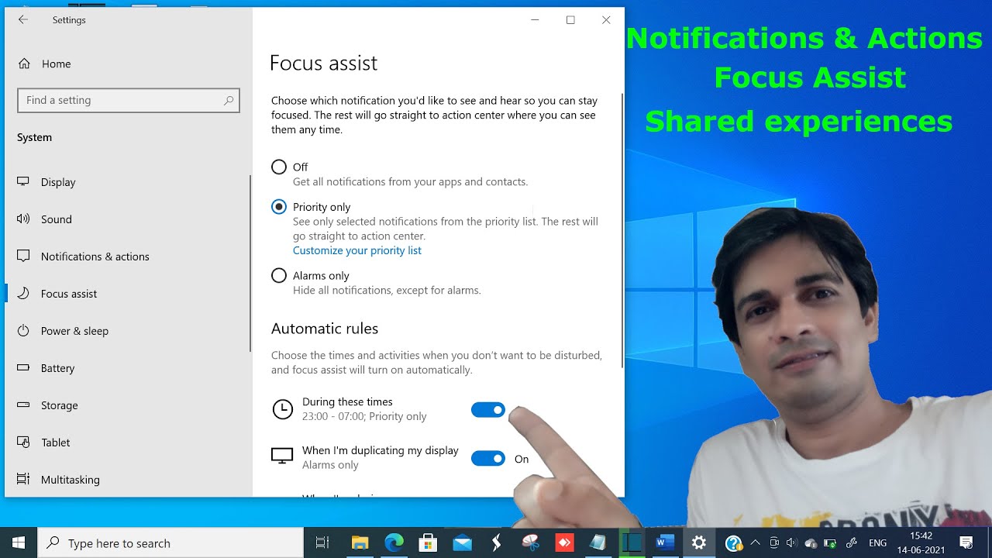Open Snipping Tool from the taskbar

click(531, 543)
